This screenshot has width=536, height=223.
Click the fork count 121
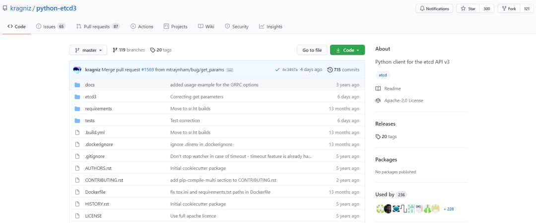[x=527, y=8]
